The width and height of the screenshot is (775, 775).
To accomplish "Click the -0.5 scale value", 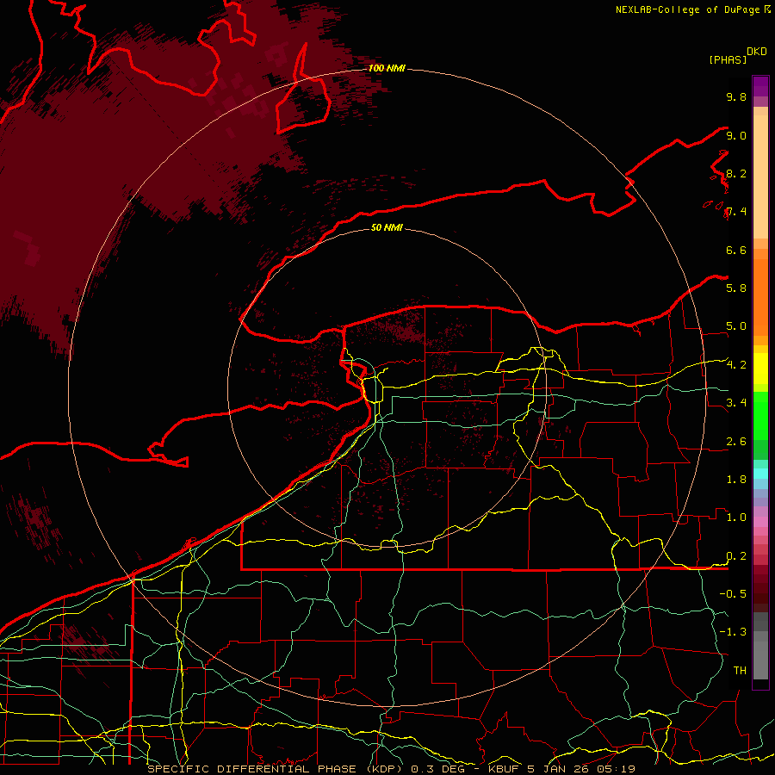I will [x=733, y=594].
